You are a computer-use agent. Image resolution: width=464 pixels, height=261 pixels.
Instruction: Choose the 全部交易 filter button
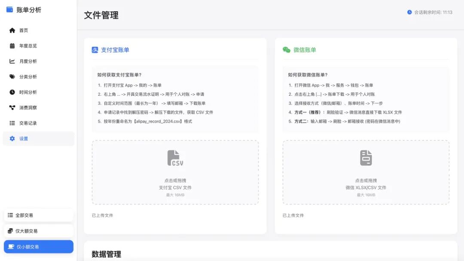(x=39, y=215)
